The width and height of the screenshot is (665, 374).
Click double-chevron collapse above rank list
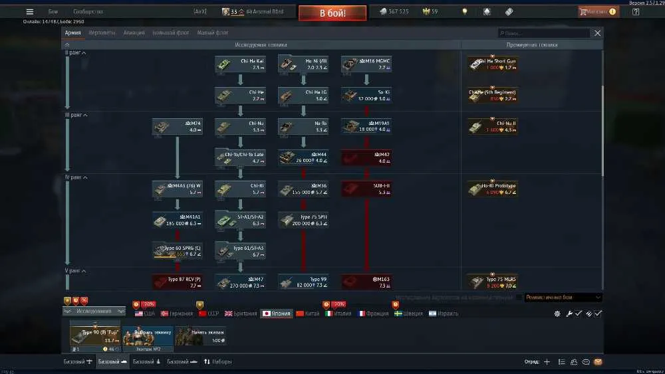[x=67, y=45]
